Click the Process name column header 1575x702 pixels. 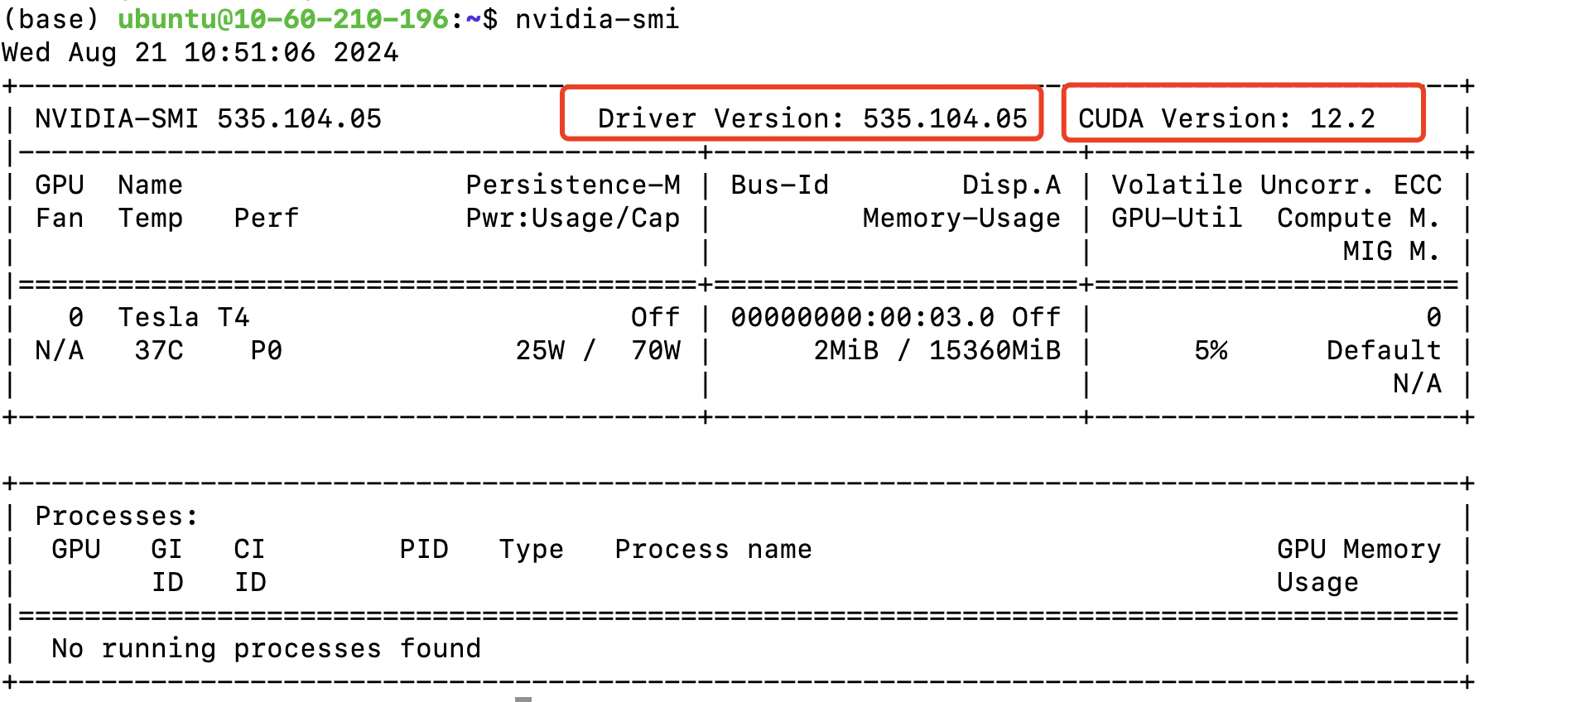(713, 549)
